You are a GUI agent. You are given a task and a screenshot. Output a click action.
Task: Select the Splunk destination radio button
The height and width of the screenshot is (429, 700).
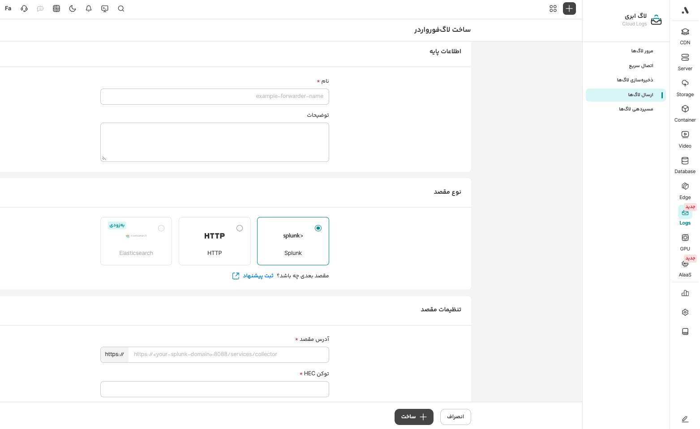(x=318, y=228)
